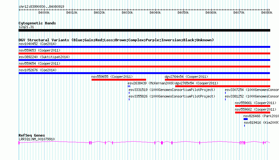The width and height of the screenshot is (279, 160).
Task: Select the nsv559653 (Cooper2011) red loss bar
Action: [144, 53]
